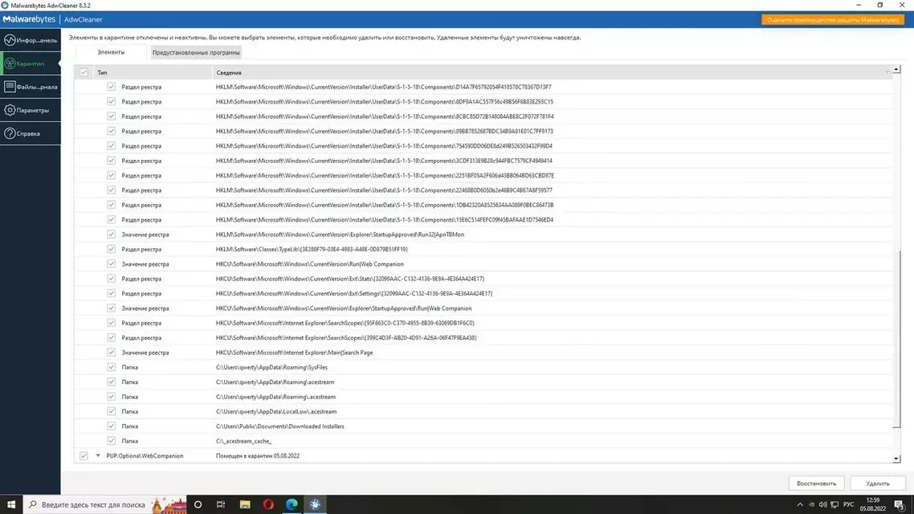The width and height of the screenshot is (914, 514).
Task: Open the notification center icon
Action: [x=900, y=504]
